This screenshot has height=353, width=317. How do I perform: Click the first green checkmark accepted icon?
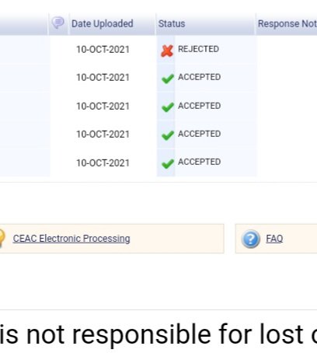pos(168,79)
